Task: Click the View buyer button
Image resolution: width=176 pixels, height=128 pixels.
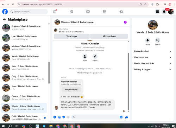Action: coord(72,36)
